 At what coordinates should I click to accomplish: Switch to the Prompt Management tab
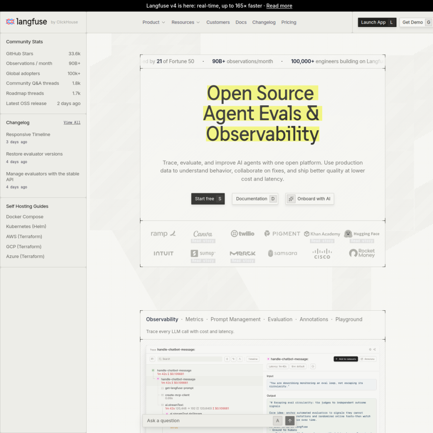point(235,319)
